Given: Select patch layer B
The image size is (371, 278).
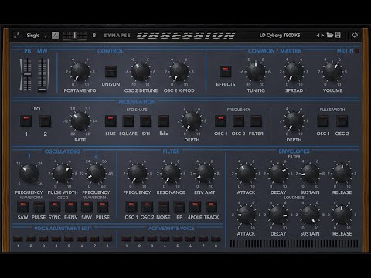Looking at the screenshot, I should click(94, 36).
